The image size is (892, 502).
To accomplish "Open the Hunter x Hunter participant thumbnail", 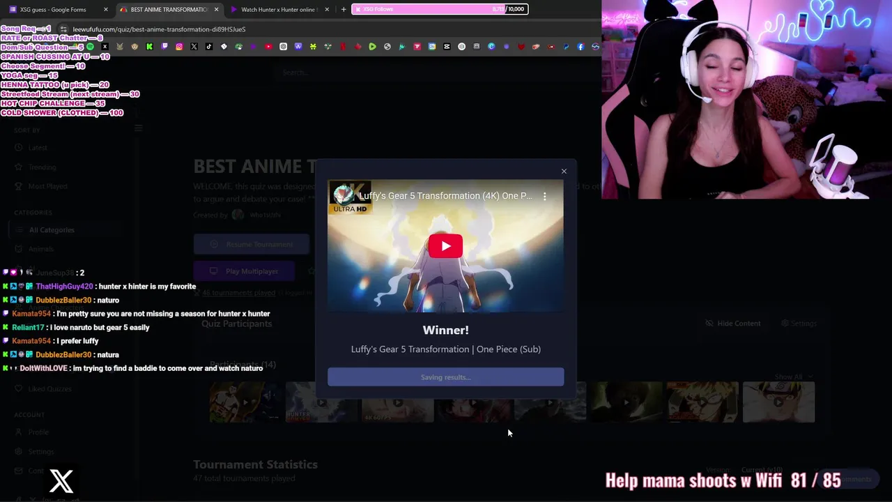I will pos(321,402).
